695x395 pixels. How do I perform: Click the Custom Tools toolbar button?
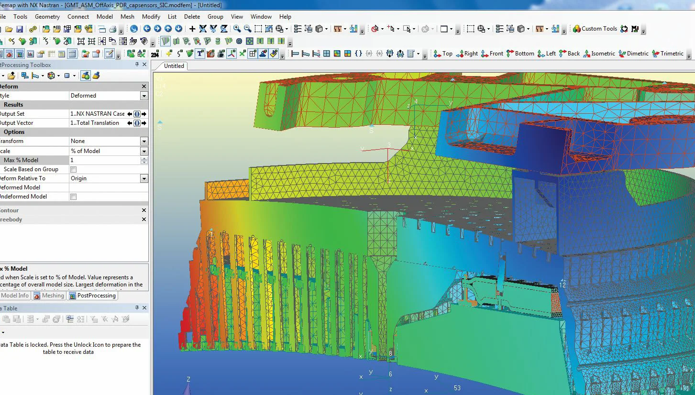[x=595, y=29]
